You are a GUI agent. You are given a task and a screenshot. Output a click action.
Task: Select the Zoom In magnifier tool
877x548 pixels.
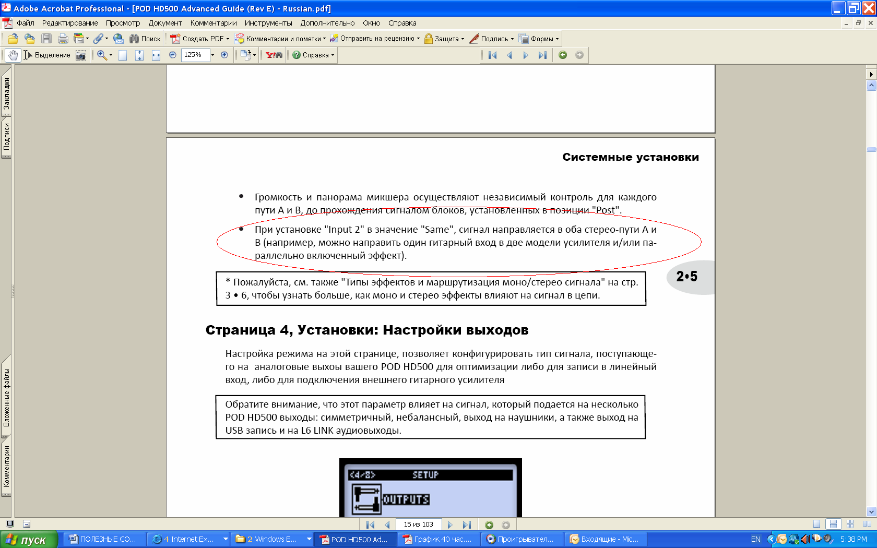tap(102, 55)
